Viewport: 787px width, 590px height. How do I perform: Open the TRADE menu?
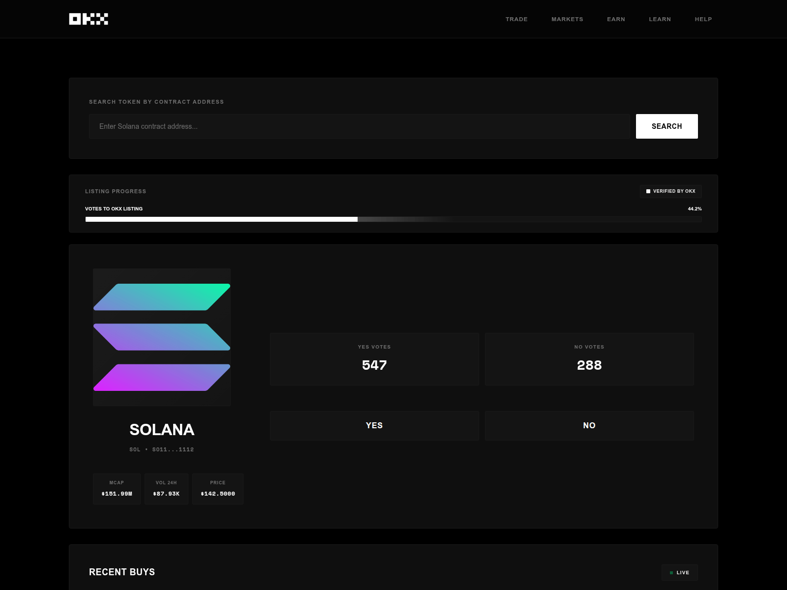click(x=516, y=19)
